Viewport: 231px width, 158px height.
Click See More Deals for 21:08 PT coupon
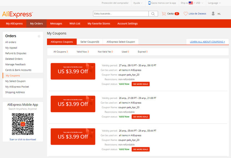point(140,117)
